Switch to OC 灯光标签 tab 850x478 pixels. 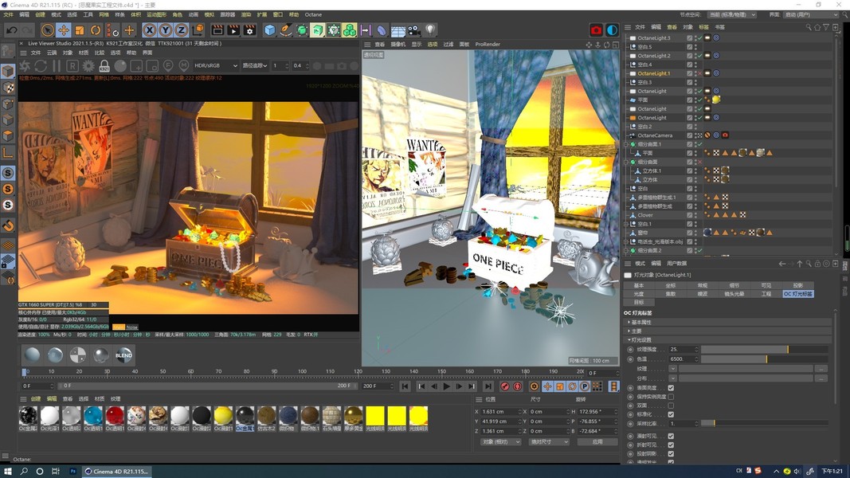tap(797, 294)
